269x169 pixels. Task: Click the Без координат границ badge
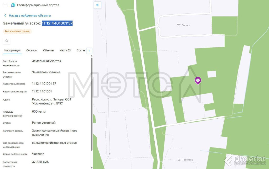17,31
